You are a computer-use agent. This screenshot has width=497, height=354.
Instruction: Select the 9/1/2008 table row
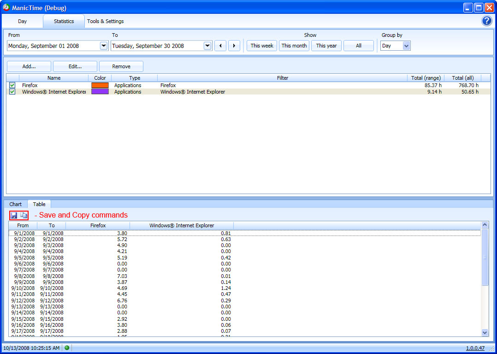pyautogui.click(x=245, y=233)
